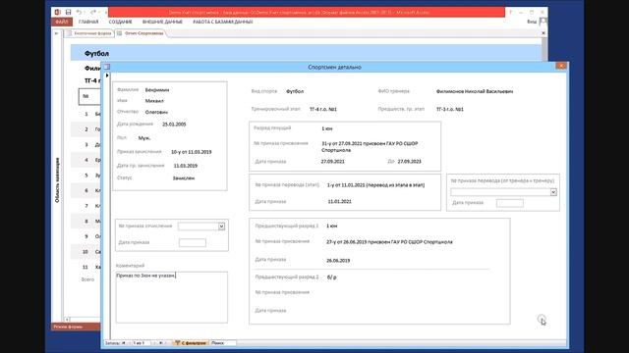Click the Access help question mark
Screen dimensions: 629x353
(x=511, y=13)
